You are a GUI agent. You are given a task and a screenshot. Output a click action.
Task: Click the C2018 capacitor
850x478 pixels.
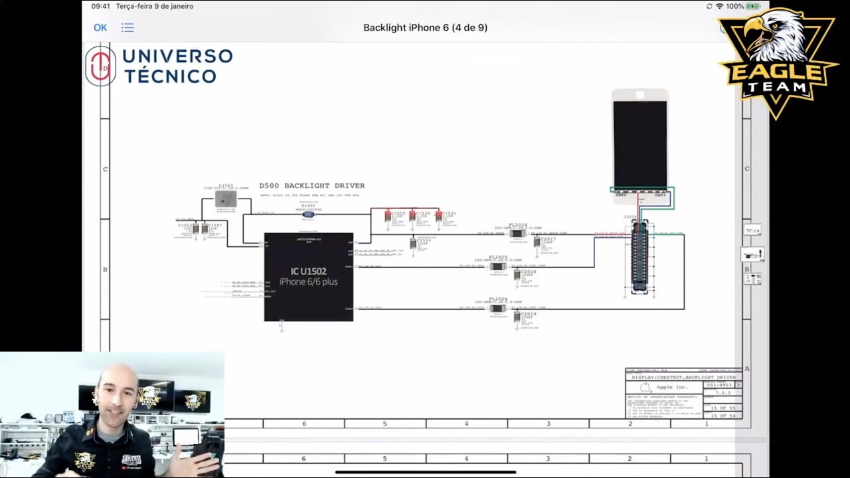(x=517, y=276)
